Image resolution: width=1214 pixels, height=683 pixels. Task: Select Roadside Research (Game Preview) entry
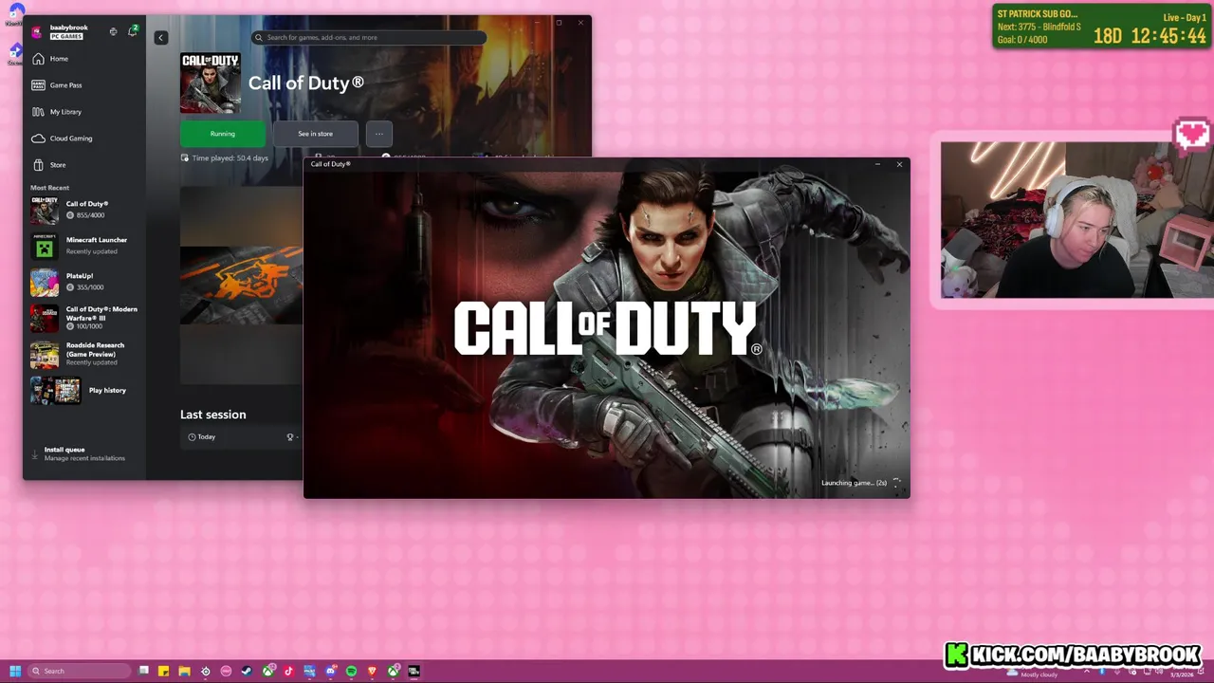tap(85, 354)
